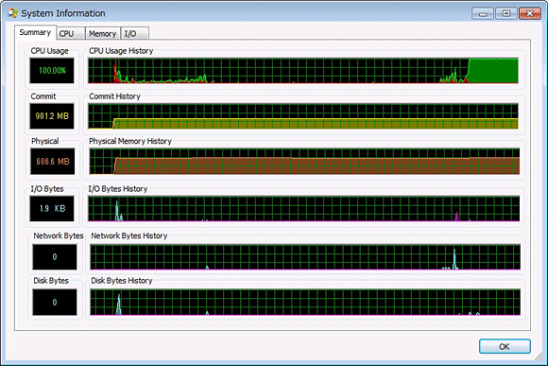Click the Disk Bytes value box

tap(55, 303)
